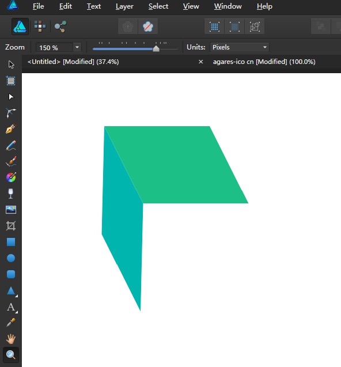Select the Node tool
Viewport: 341px width, 367px height.
(x=11, y=97)
